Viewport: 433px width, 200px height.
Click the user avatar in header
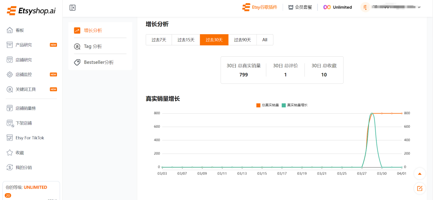[365, 7]
